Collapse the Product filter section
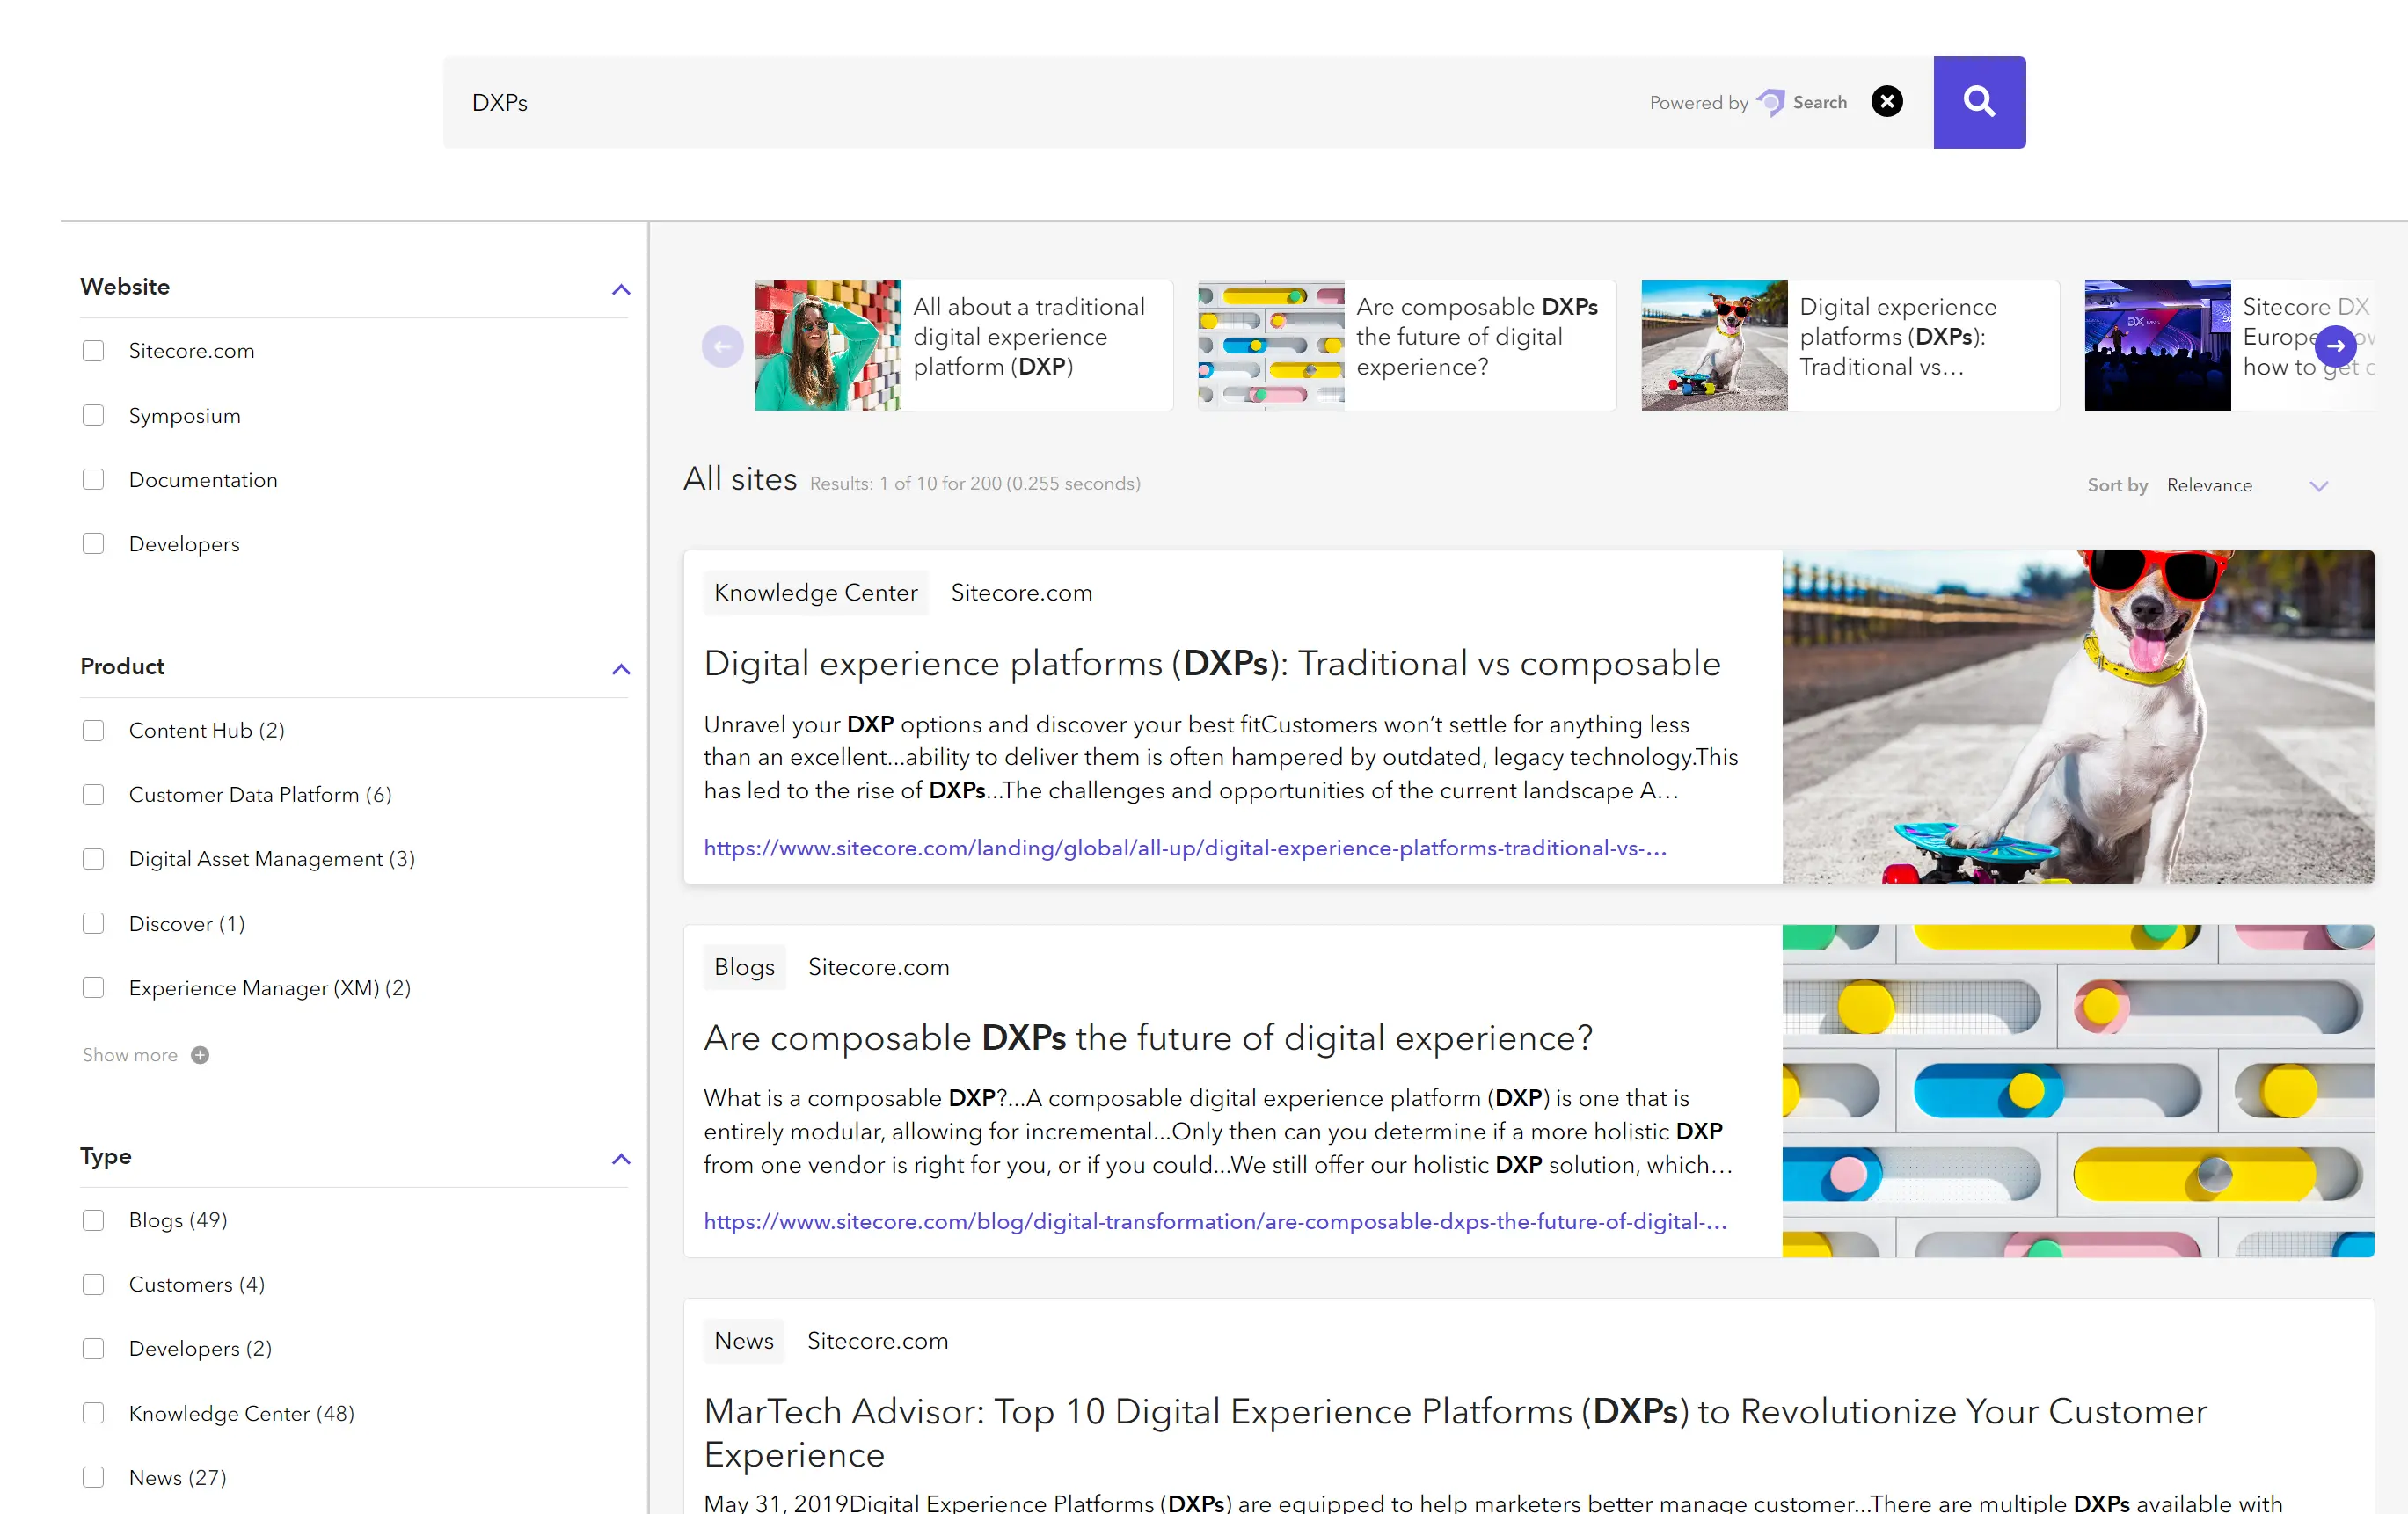Viewport: 2408px width, 1514px height. [x=621, y=669]
